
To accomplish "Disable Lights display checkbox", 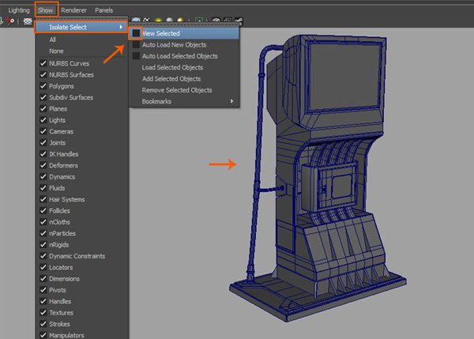I will 43,120.
